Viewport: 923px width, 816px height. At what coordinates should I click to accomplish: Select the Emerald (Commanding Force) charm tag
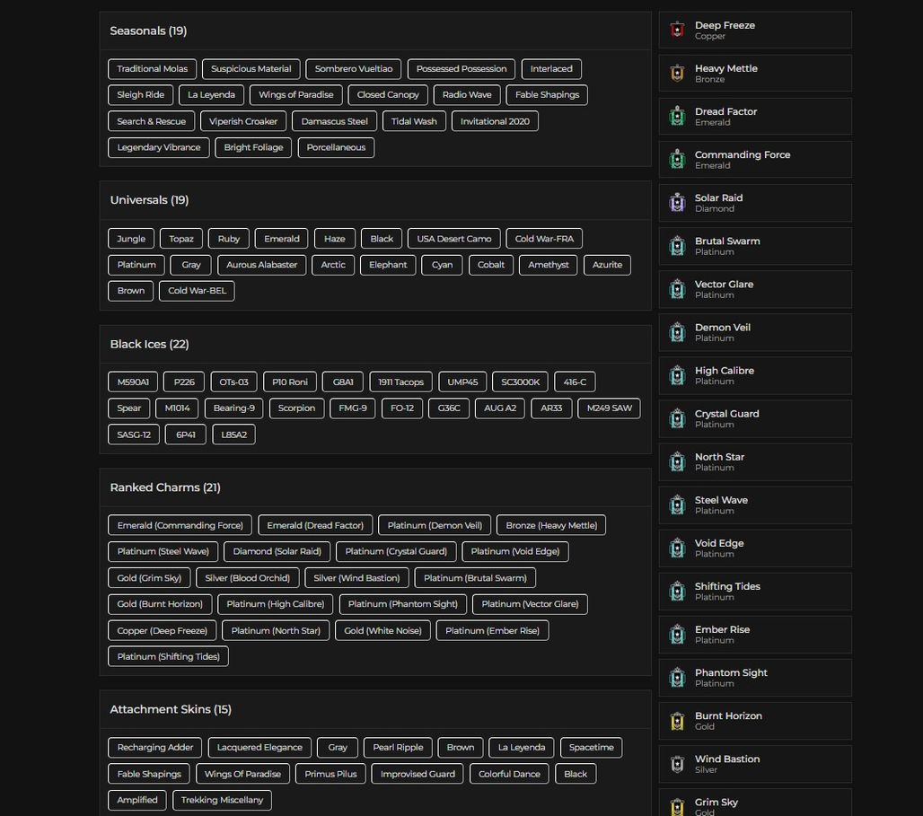click(x=180, y=525)
